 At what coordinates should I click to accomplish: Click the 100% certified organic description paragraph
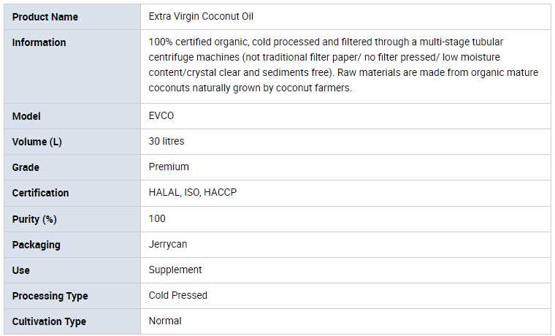(x=344, y=65)
